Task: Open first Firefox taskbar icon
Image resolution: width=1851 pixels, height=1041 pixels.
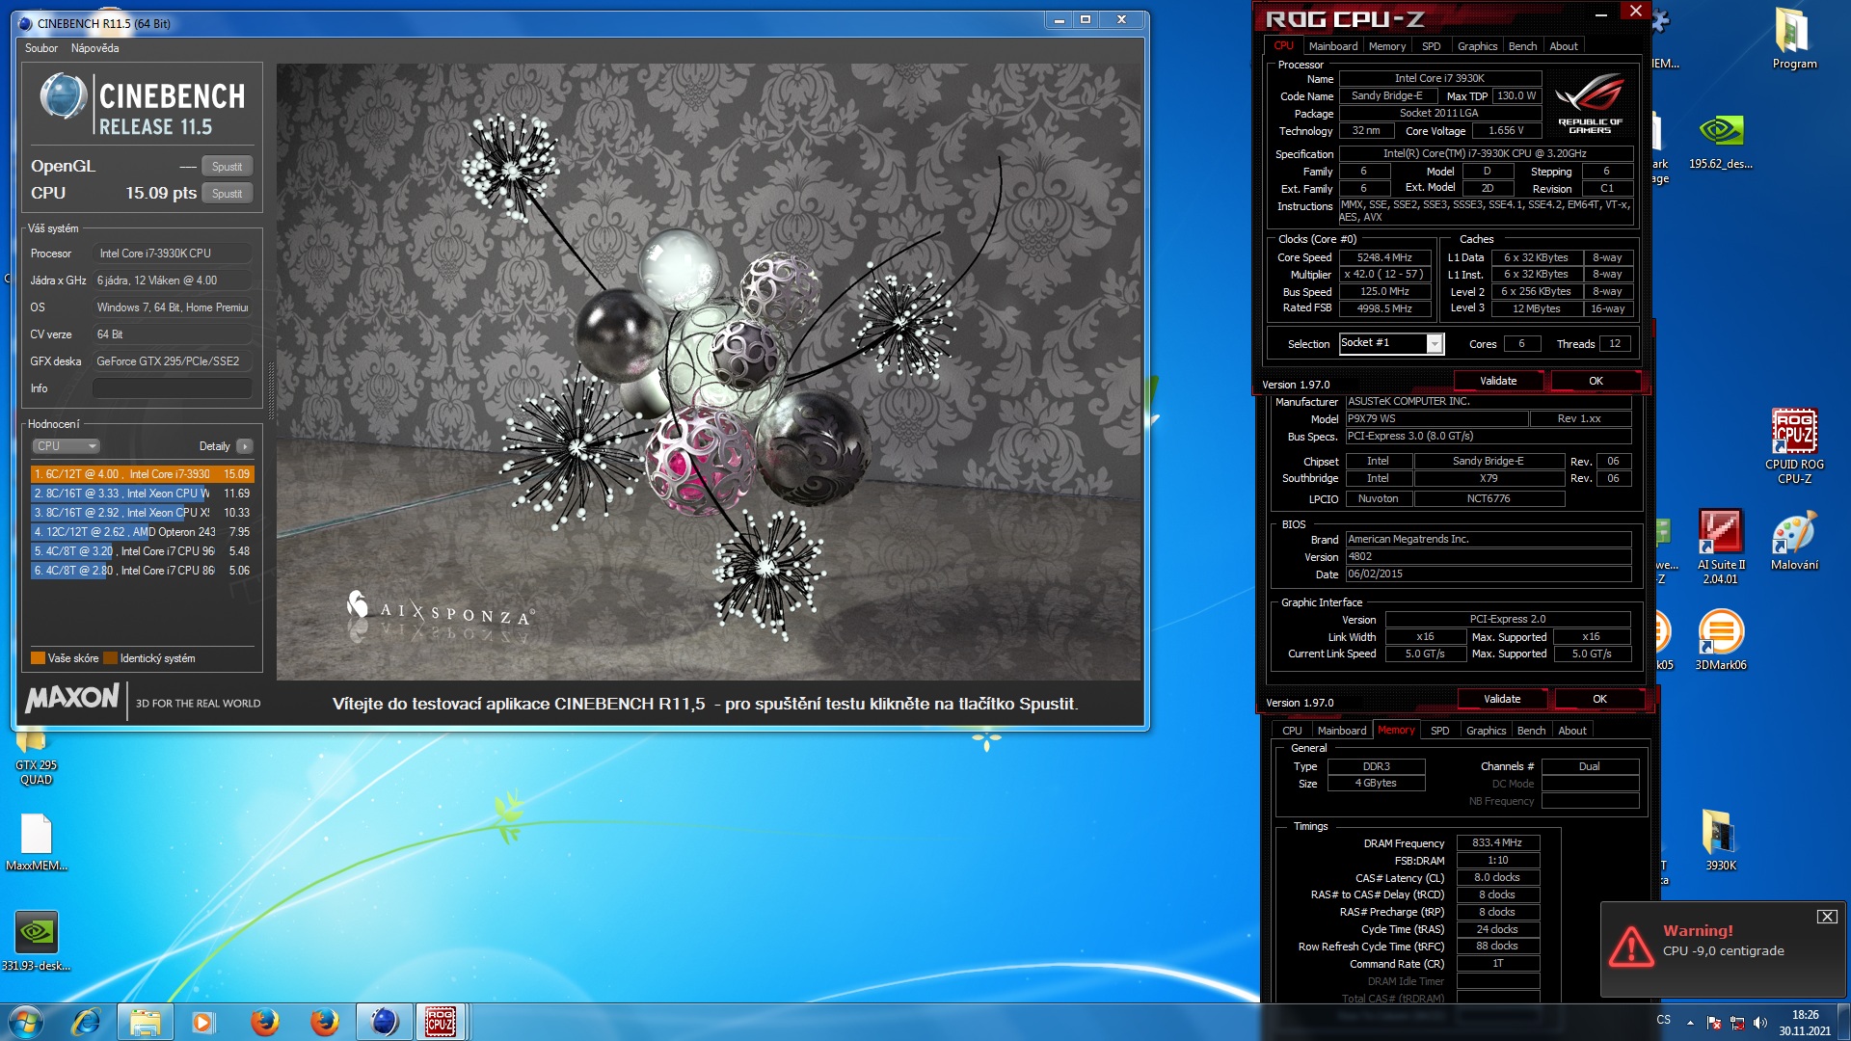Action: click(x=264, y=1022)
